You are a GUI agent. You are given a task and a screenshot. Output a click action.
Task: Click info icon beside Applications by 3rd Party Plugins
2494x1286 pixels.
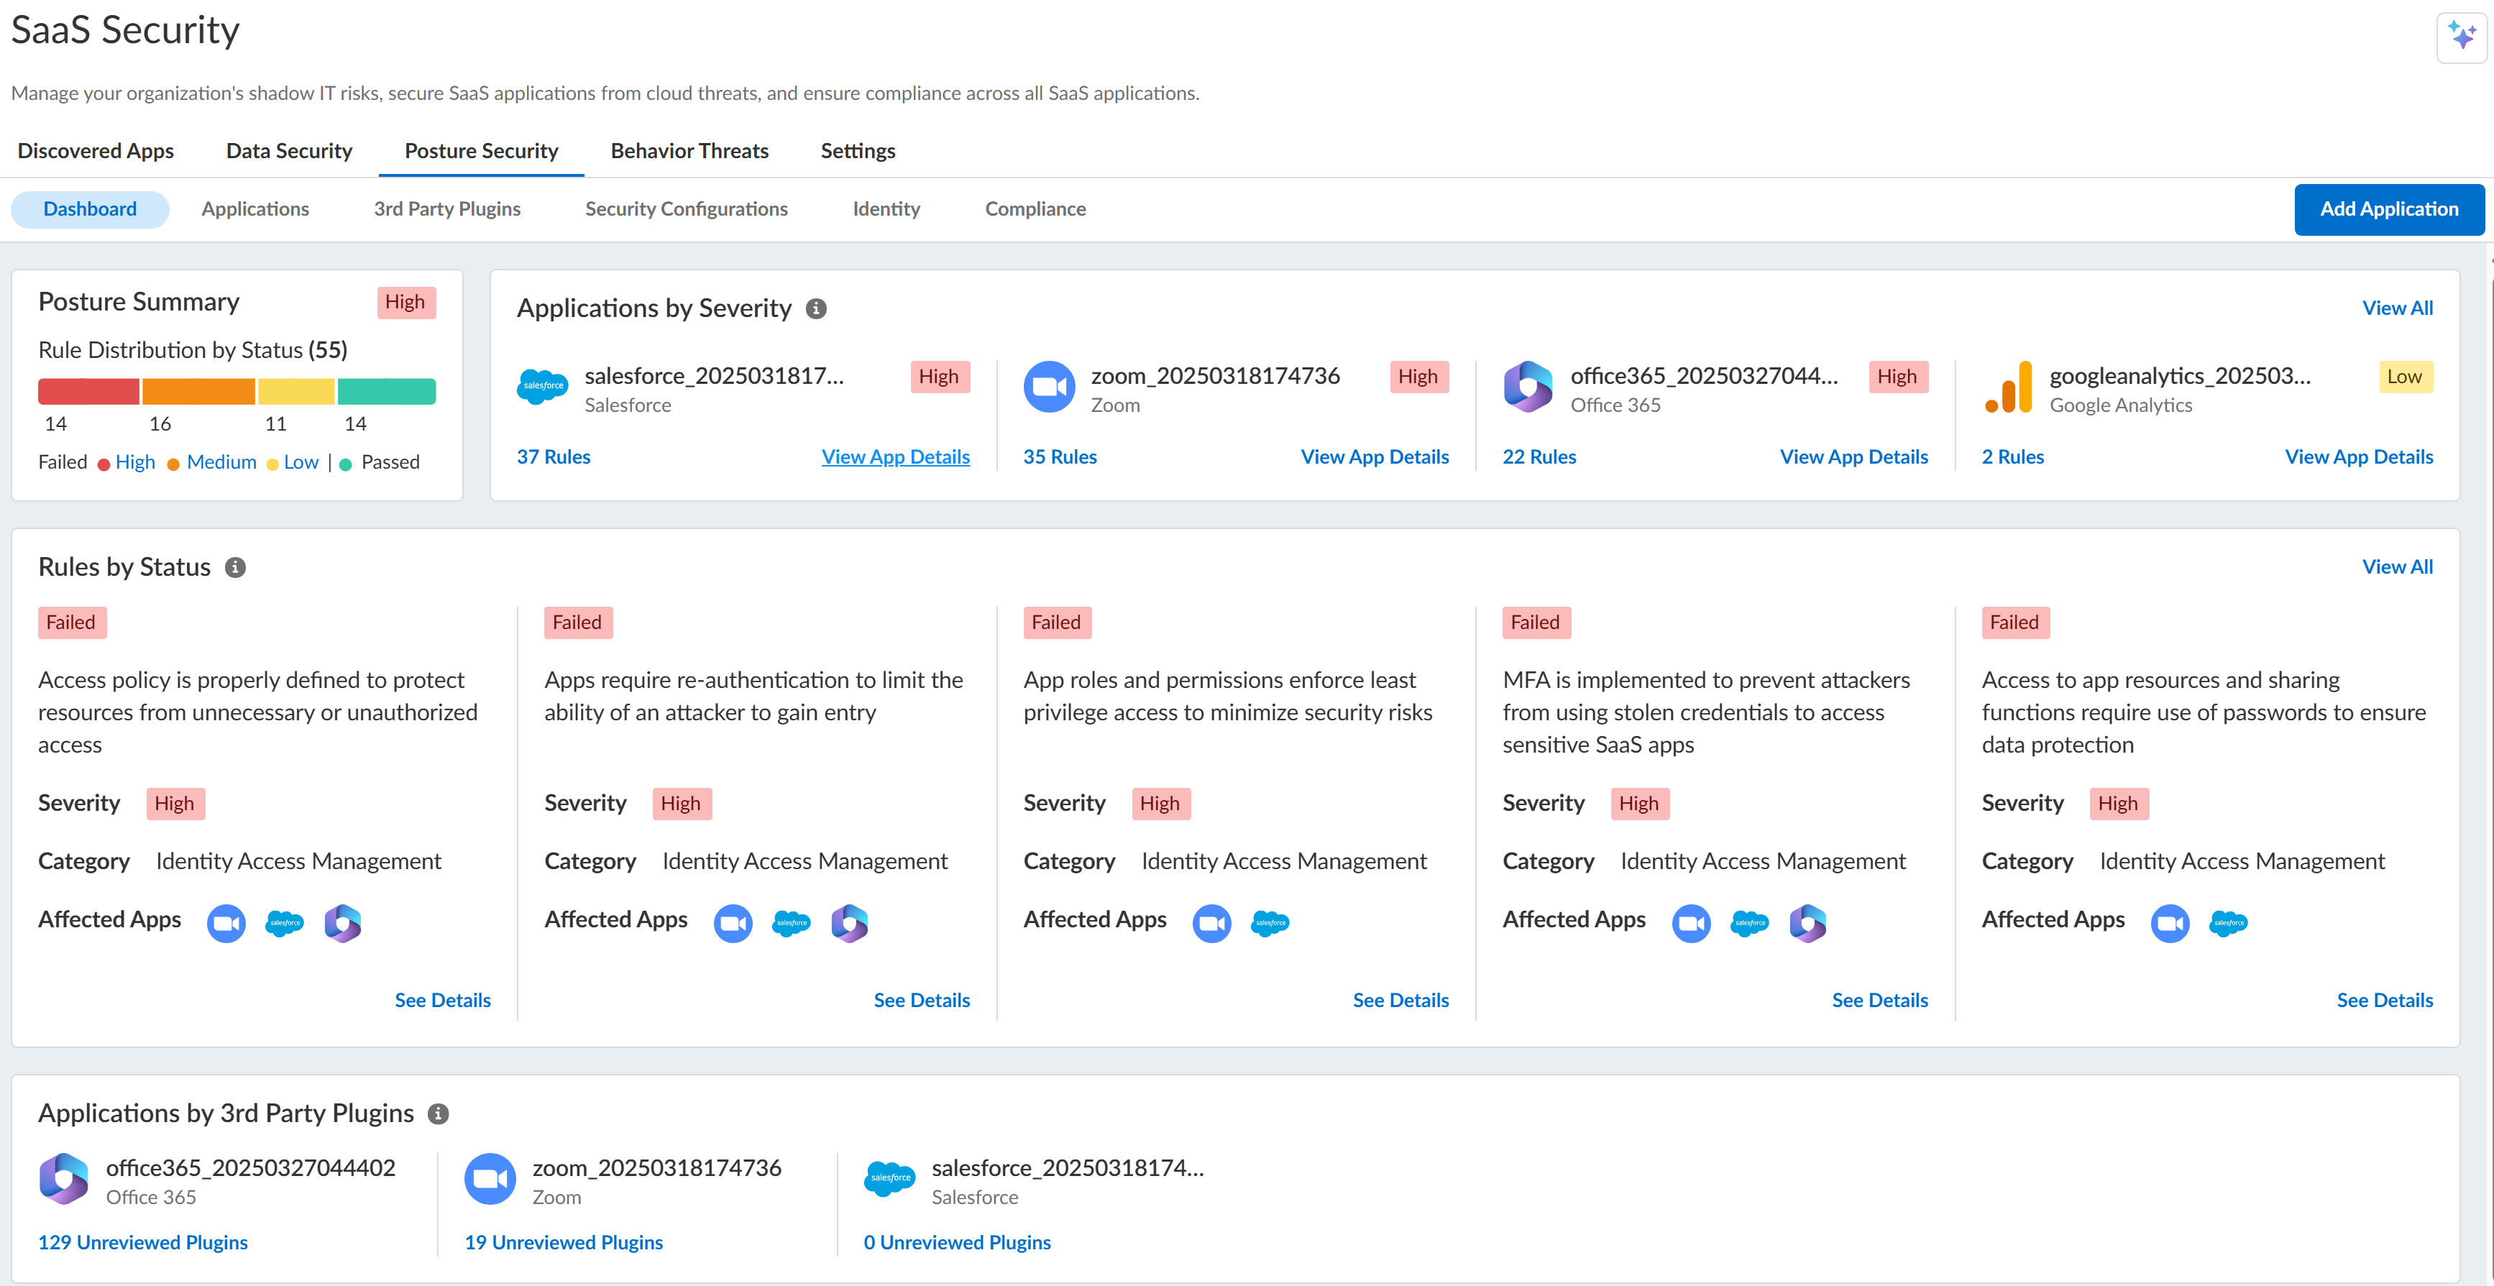tap(439, 1113)
